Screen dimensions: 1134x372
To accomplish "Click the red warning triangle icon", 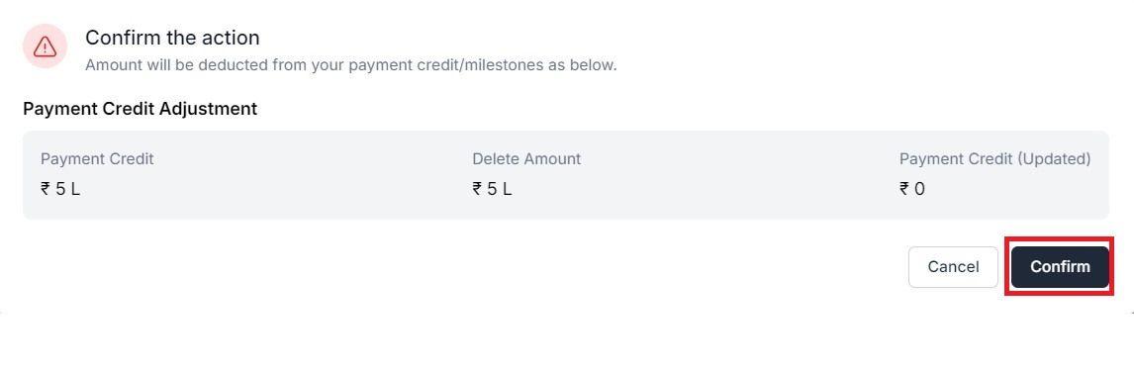I will point(45,47).
